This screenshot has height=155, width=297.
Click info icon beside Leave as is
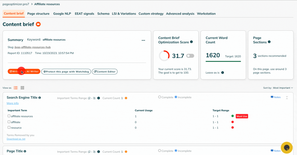(x=222, y=72)
